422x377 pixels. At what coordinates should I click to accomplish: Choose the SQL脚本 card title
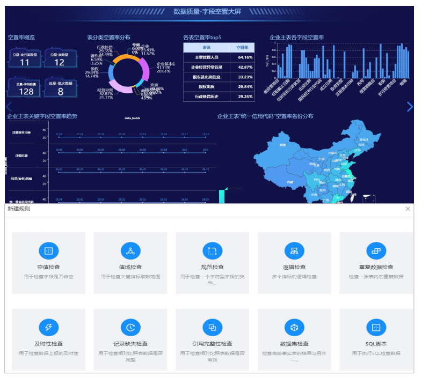(376, 344)
